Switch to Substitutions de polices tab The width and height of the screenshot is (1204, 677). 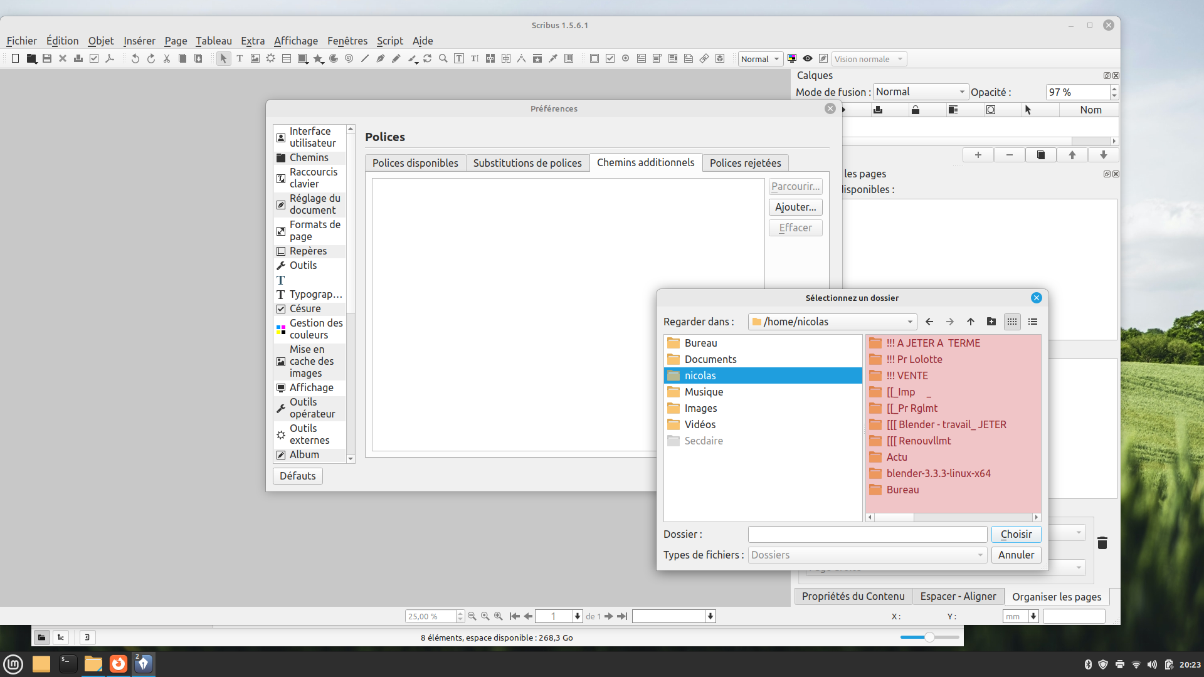(x=527, y=164)
